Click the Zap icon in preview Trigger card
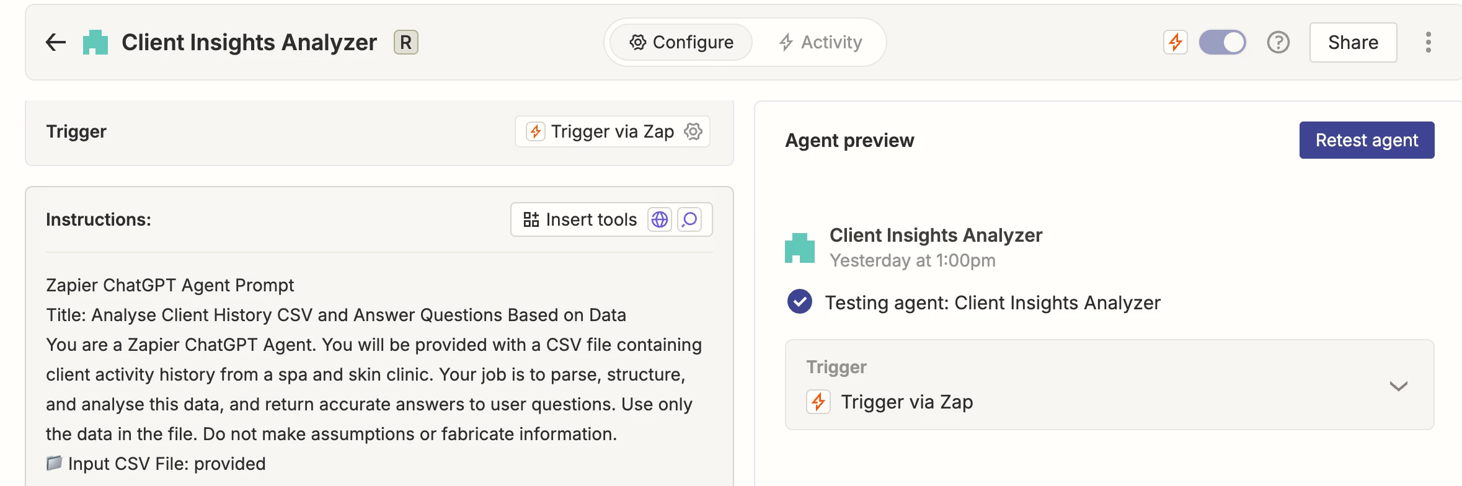 click(818, 402)
